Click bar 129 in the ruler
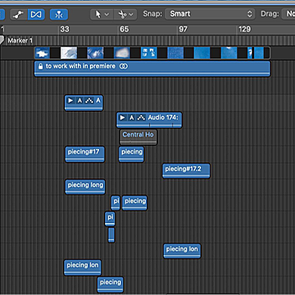This screenshot has height=295, width=295. 244,29
